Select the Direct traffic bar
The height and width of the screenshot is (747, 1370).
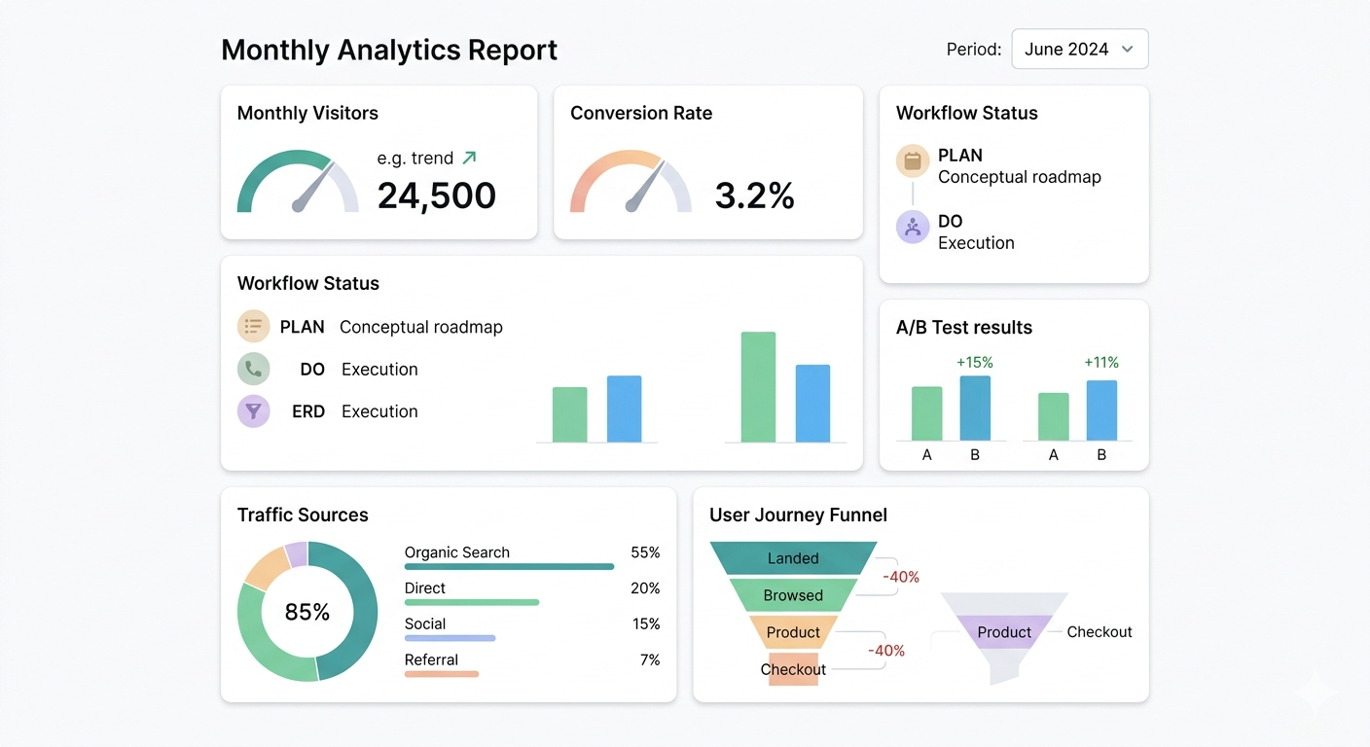coord(471,602)
